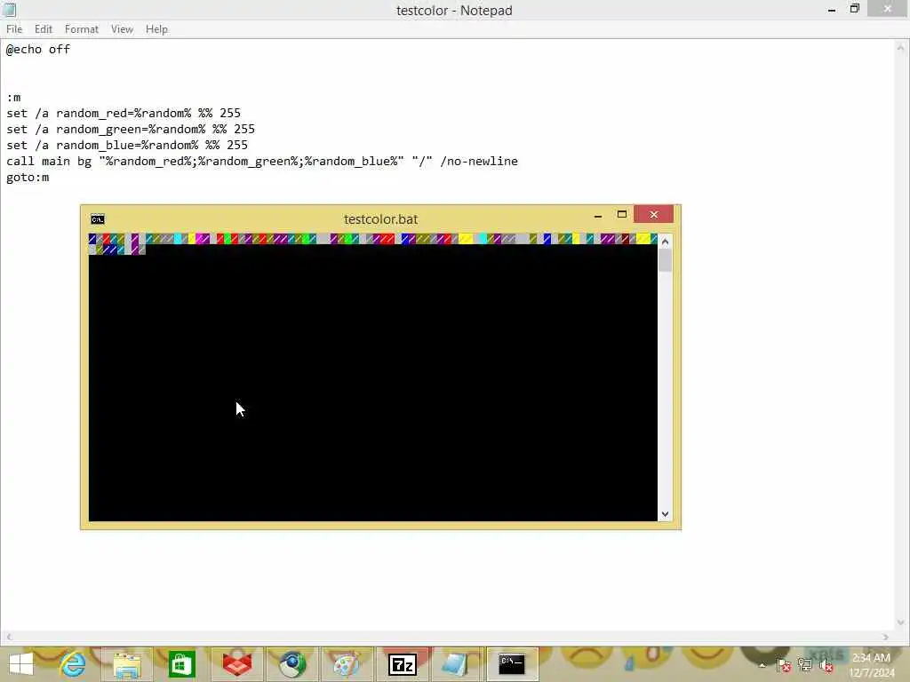
Task: Open the Edit menu in Notepad
Action: pos(44,29)
